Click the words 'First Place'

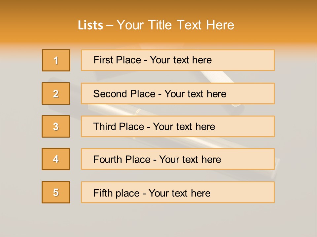(x=117, y=60)
